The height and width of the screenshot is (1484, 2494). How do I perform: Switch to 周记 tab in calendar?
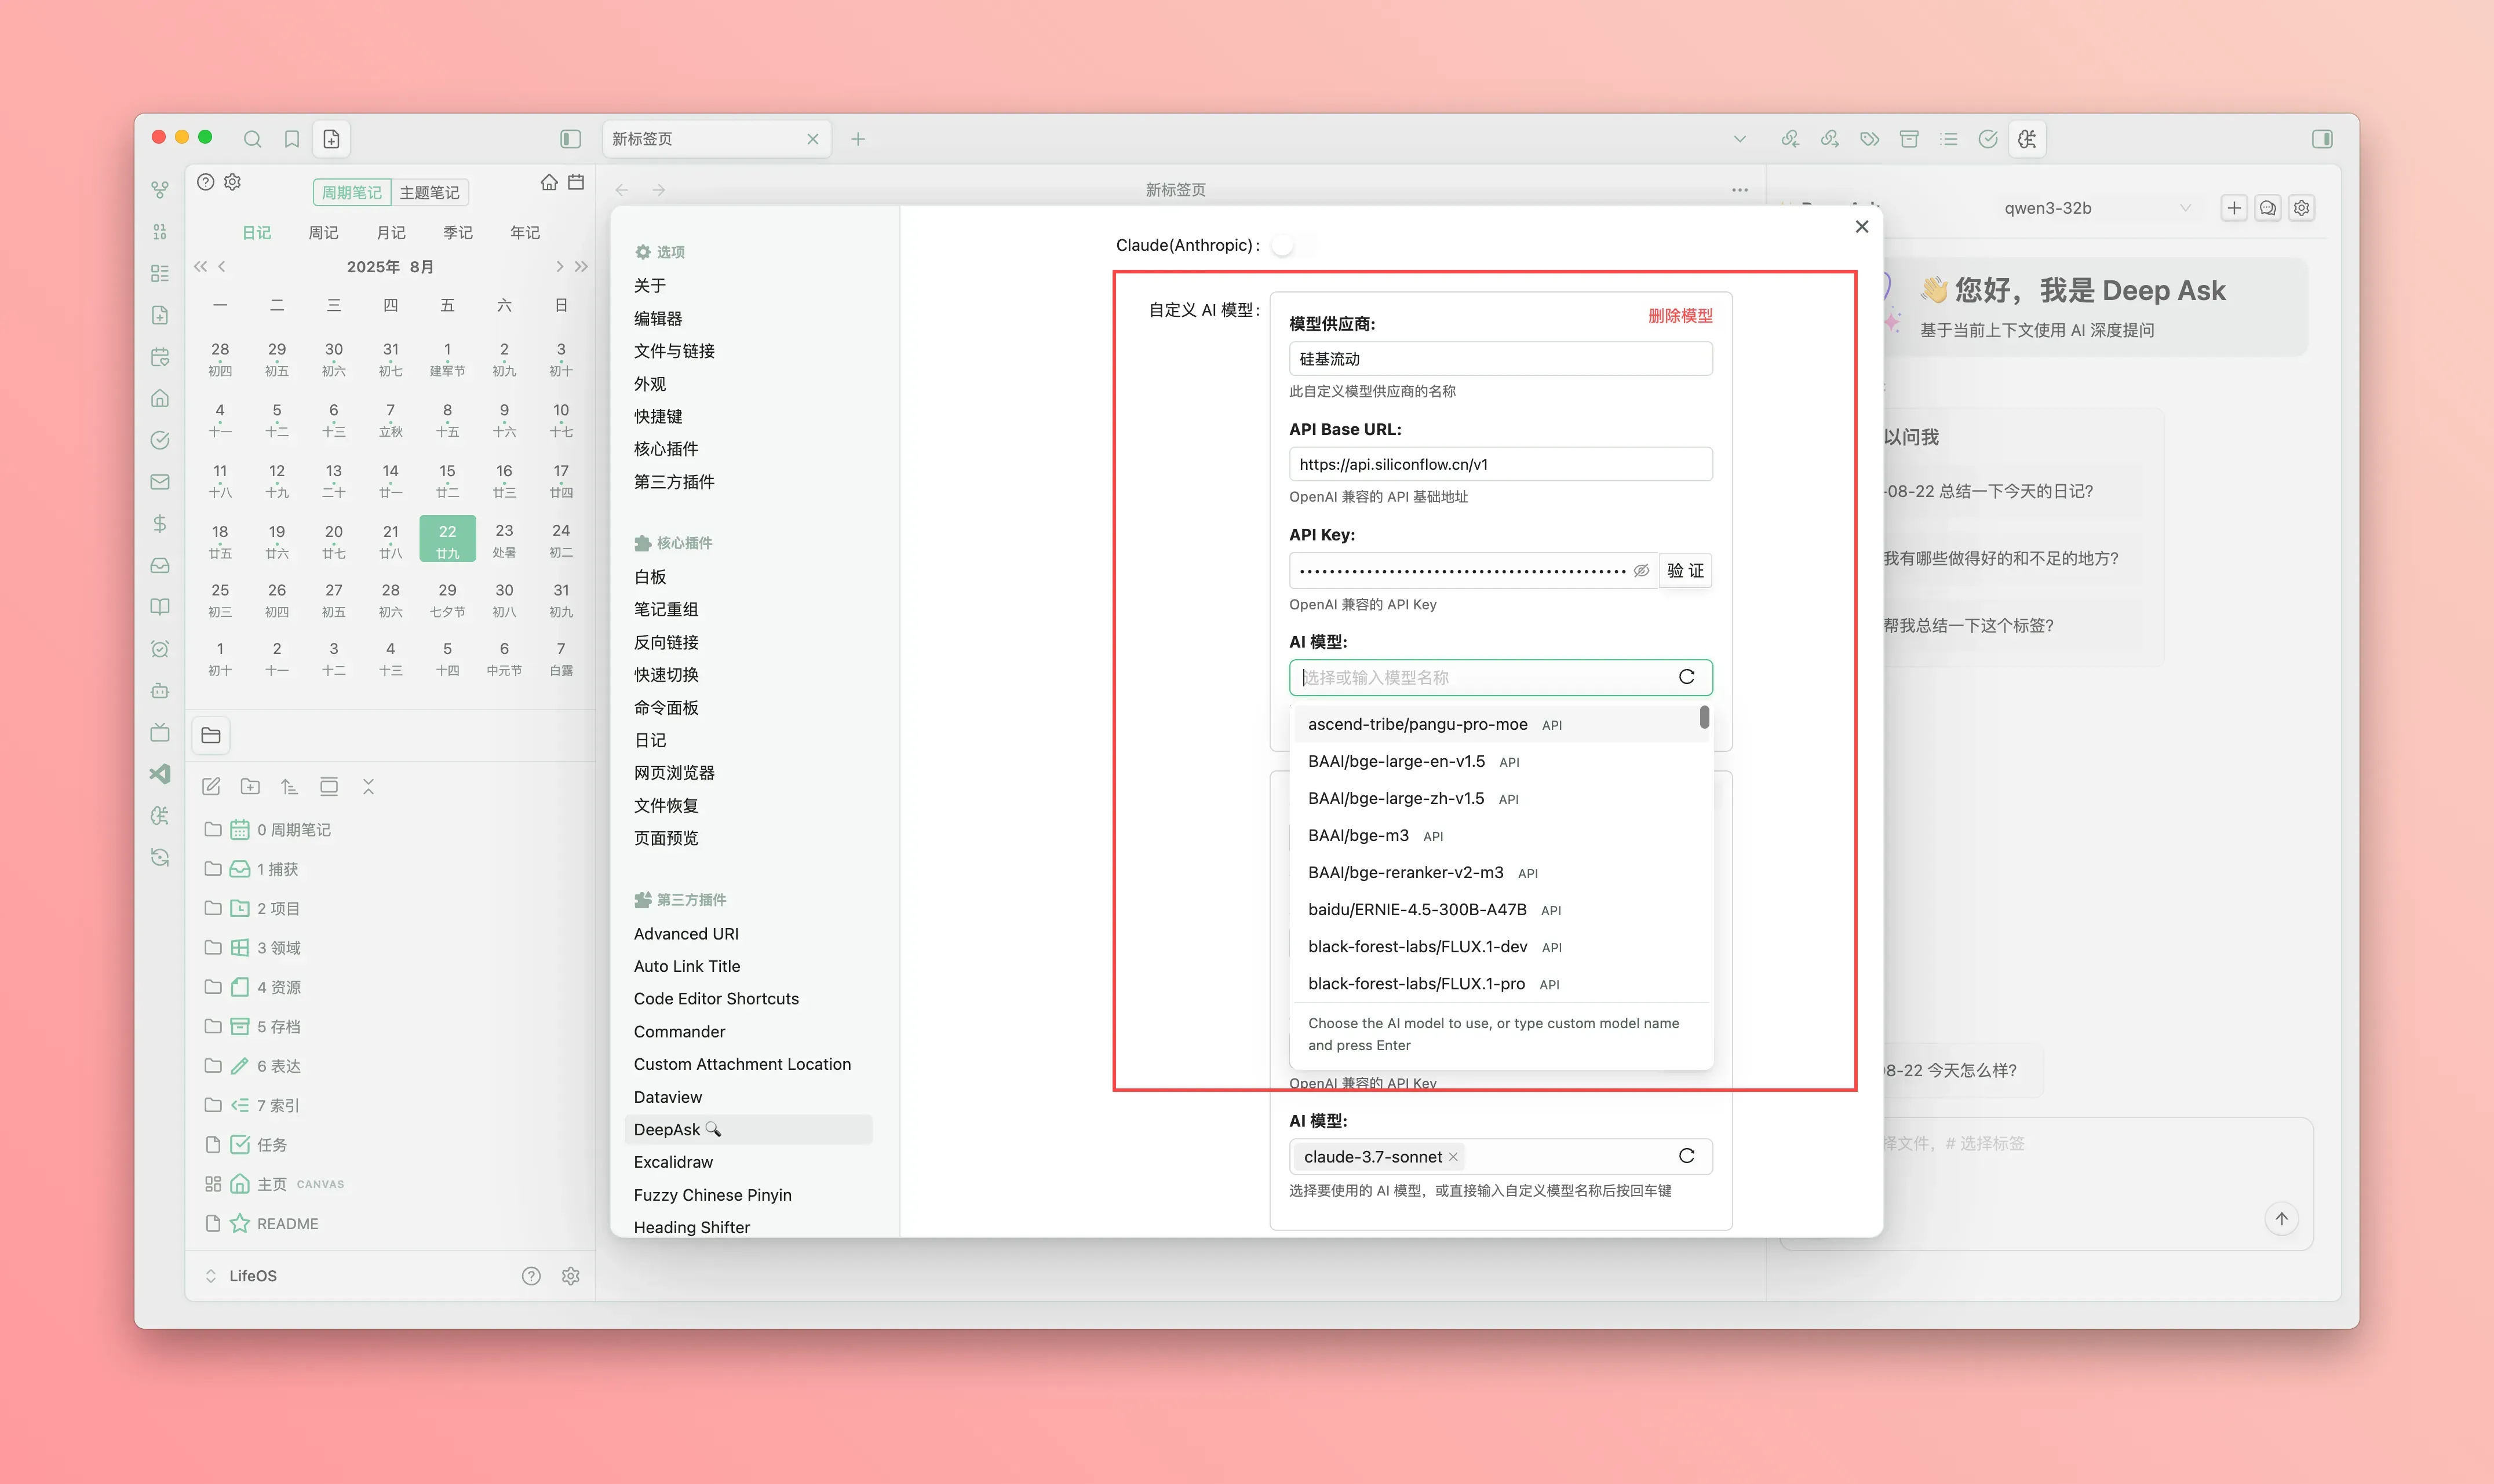tap(323, 232)
